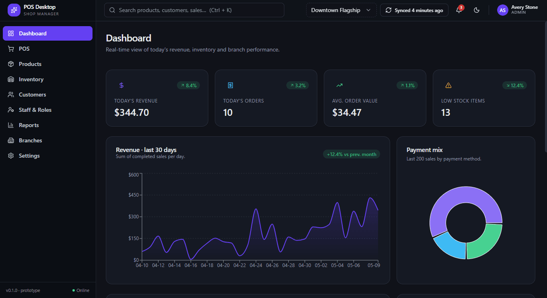Viewport: 547px width, 298px height.
Task: Open the Downtown Flagship branch selector
Action: click(341, 10)
